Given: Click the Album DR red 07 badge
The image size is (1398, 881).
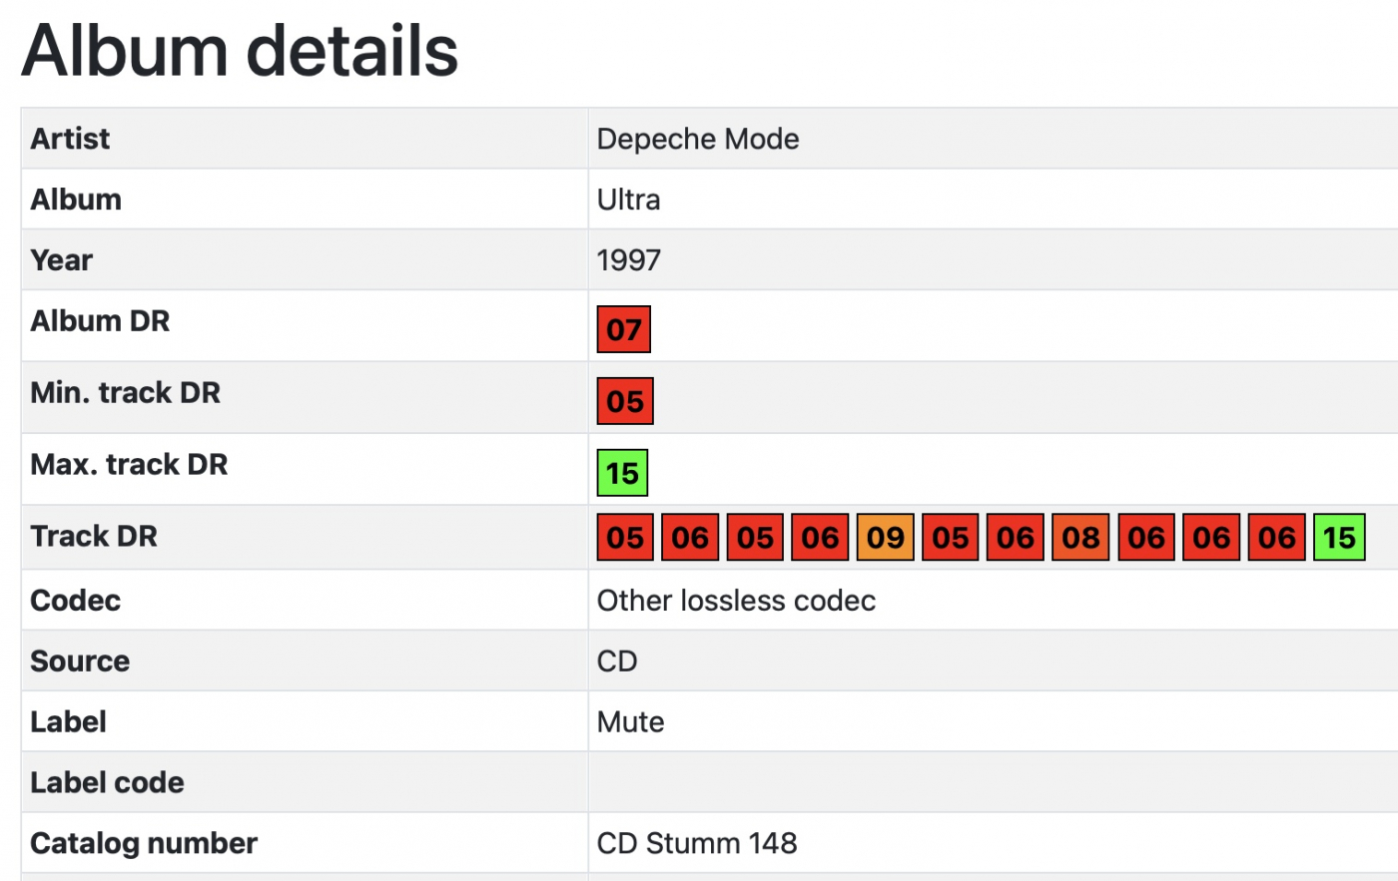Looking at the screenshot, I should 624,329.
